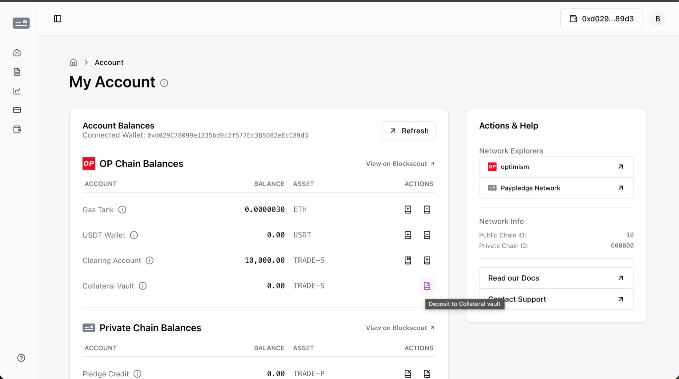The width and height of the screenshot is (679, 379).
Task: Open the card sidebar icon
Action: pos(17,110)
